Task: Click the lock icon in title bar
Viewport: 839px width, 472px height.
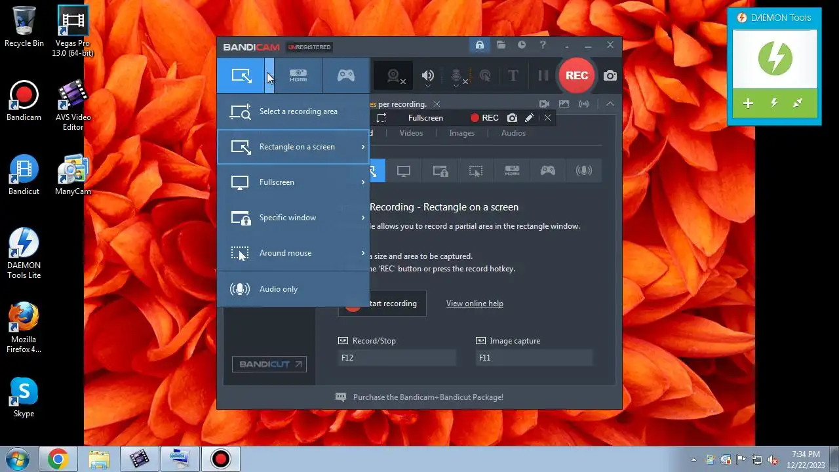Action: (480, 45)
